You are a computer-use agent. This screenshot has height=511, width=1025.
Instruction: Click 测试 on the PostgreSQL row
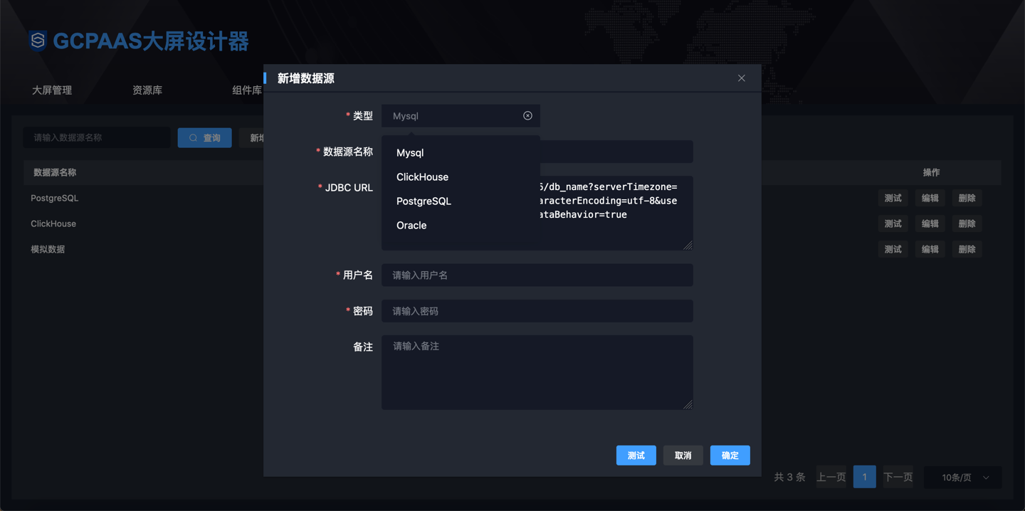pyautogui.click(x=893, y=198)
